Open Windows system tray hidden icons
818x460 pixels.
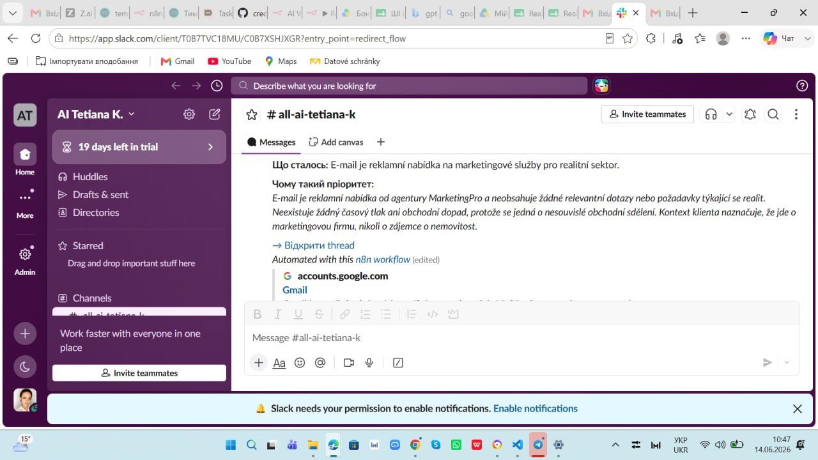[x=615, y=445]
